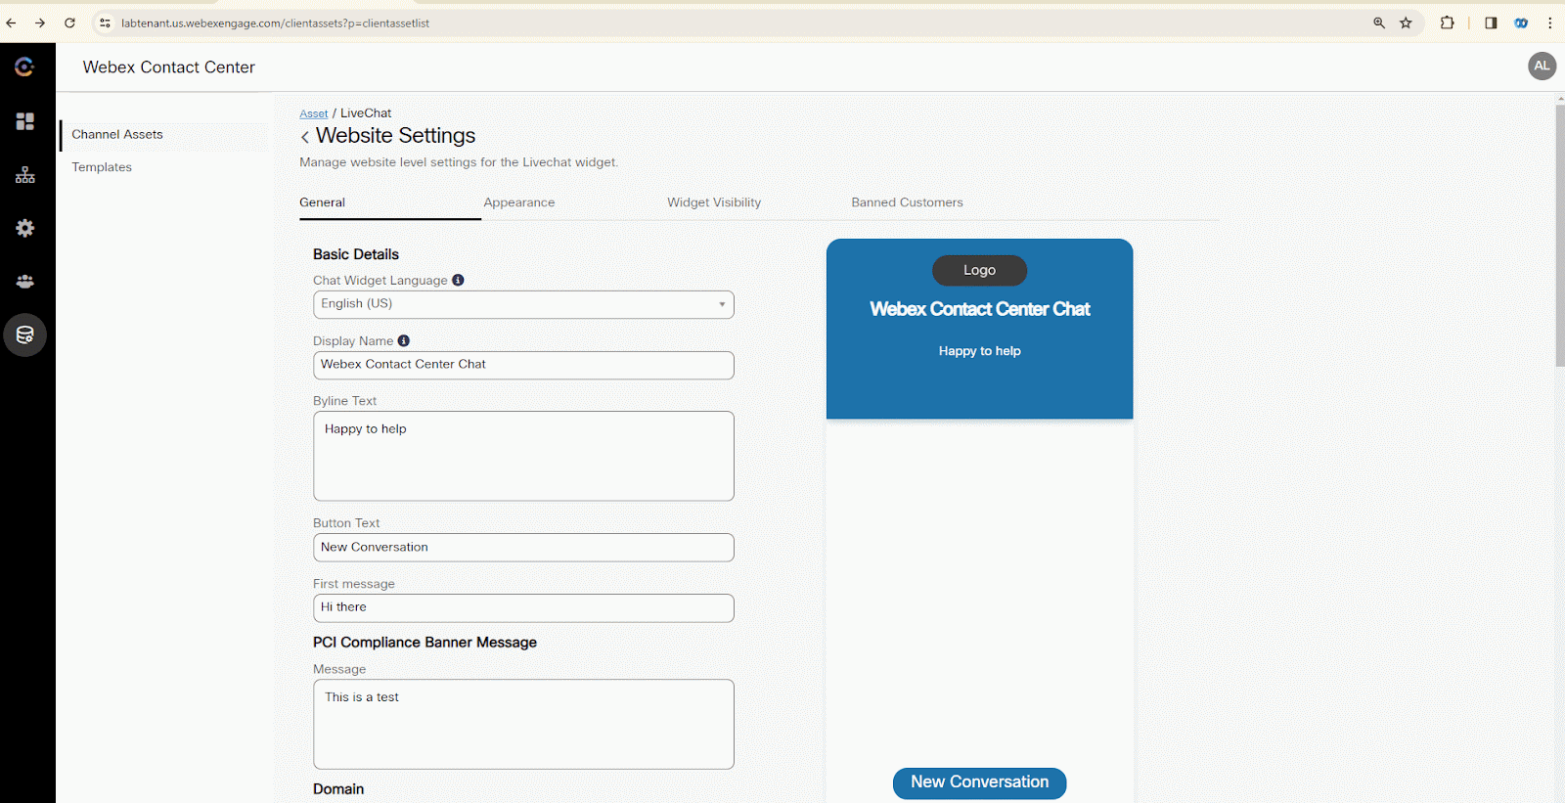Click into the Display Name field

(523, 365)
